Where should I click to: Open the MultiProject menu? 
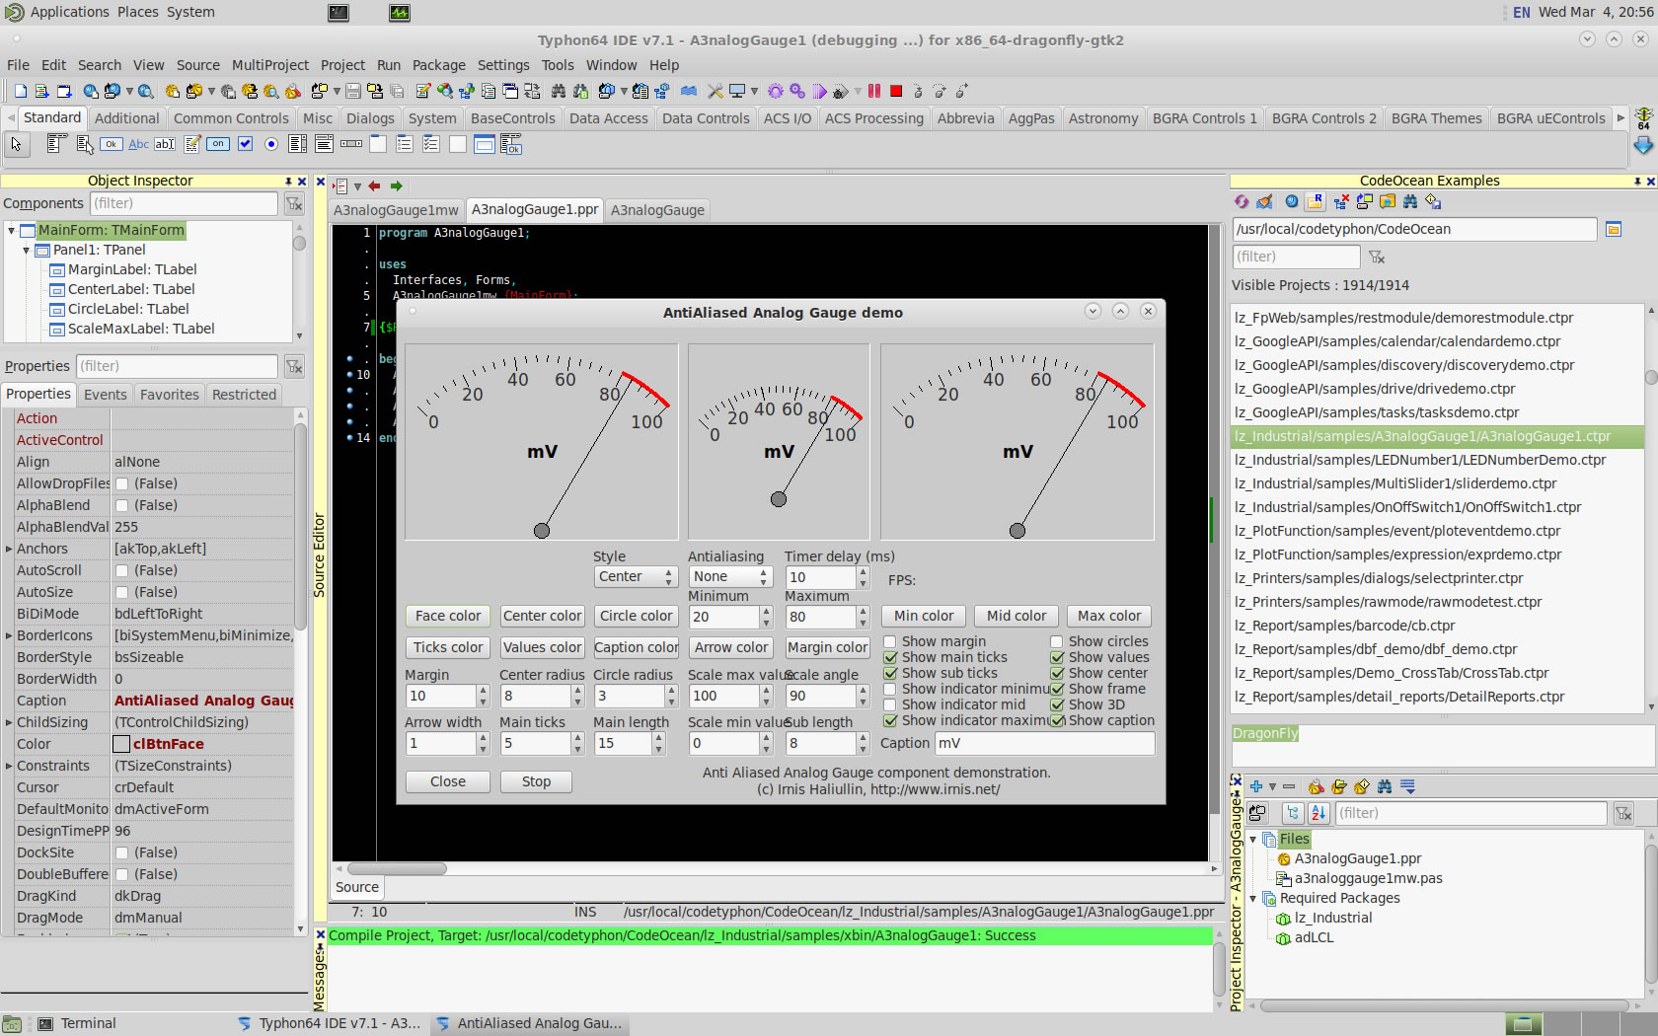click(270, 65)
